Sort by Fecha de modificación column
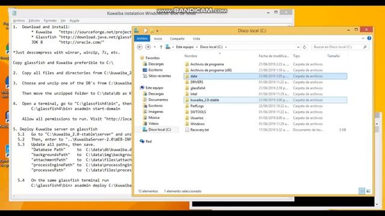 [x=274, y=56]
